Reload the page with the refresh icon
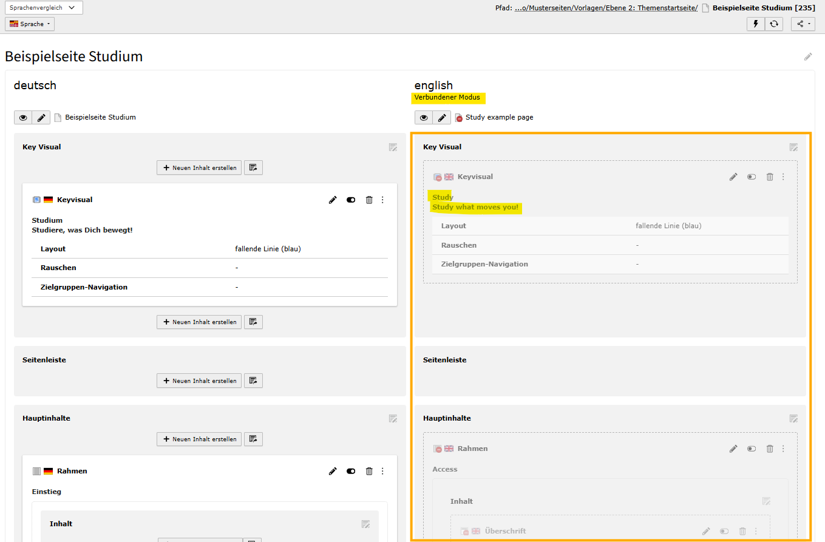Viewport: 825px width, 542px height. [773, 24]
